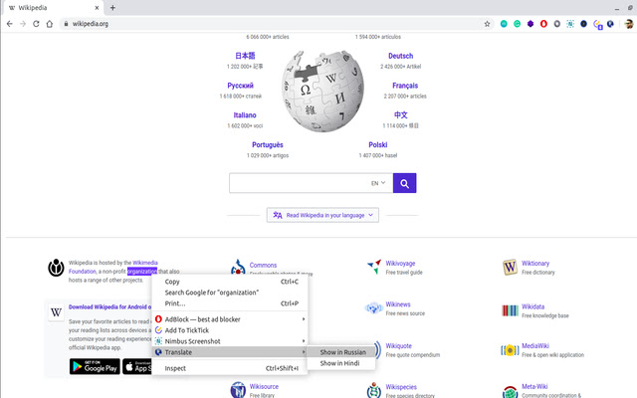Expand Read Wikipedia in your language
Screen dimensions: 637x398
coord(323,214)
